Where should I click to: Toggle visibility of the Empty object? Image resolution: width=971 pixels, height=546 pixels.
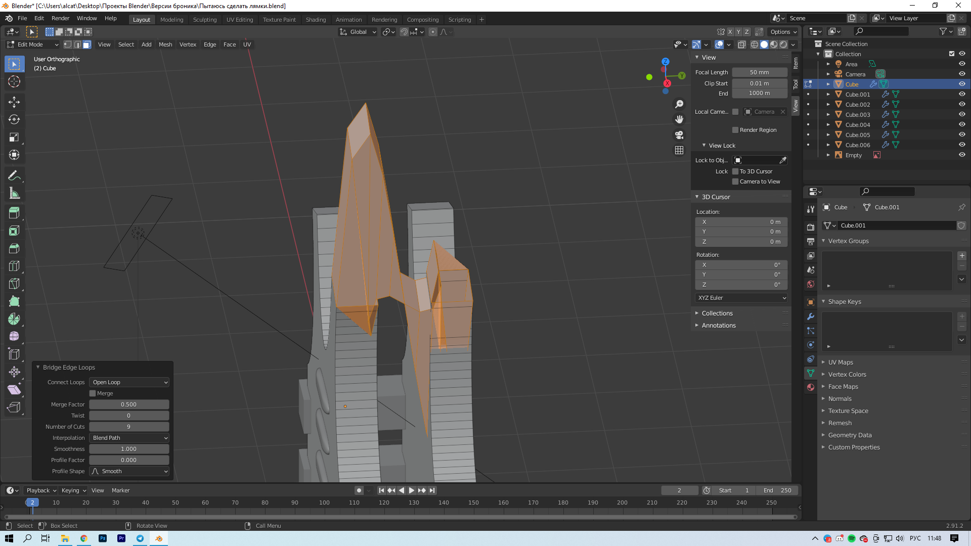(x=962, y=155)
